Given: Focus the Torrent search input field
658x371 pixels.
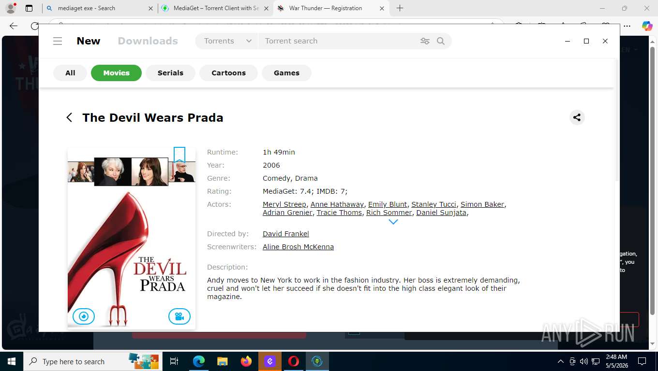Looking at the screenshot, I should 339,41.
